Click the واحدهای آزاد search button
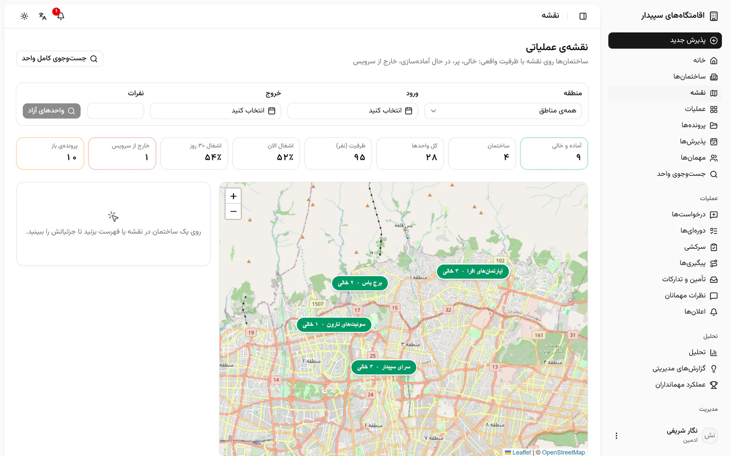The width and height of the screenshot is (730, 456). tap(52, 111)
